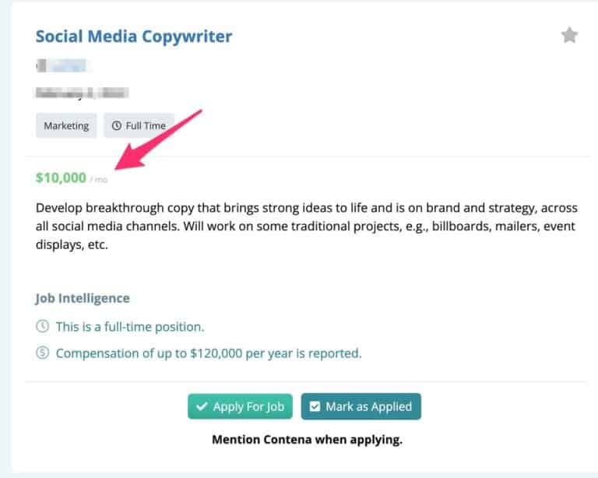Click the checkmark icon on Apply For Job
Viewport: 598px width, 478px height.
(x=202, y=406)
